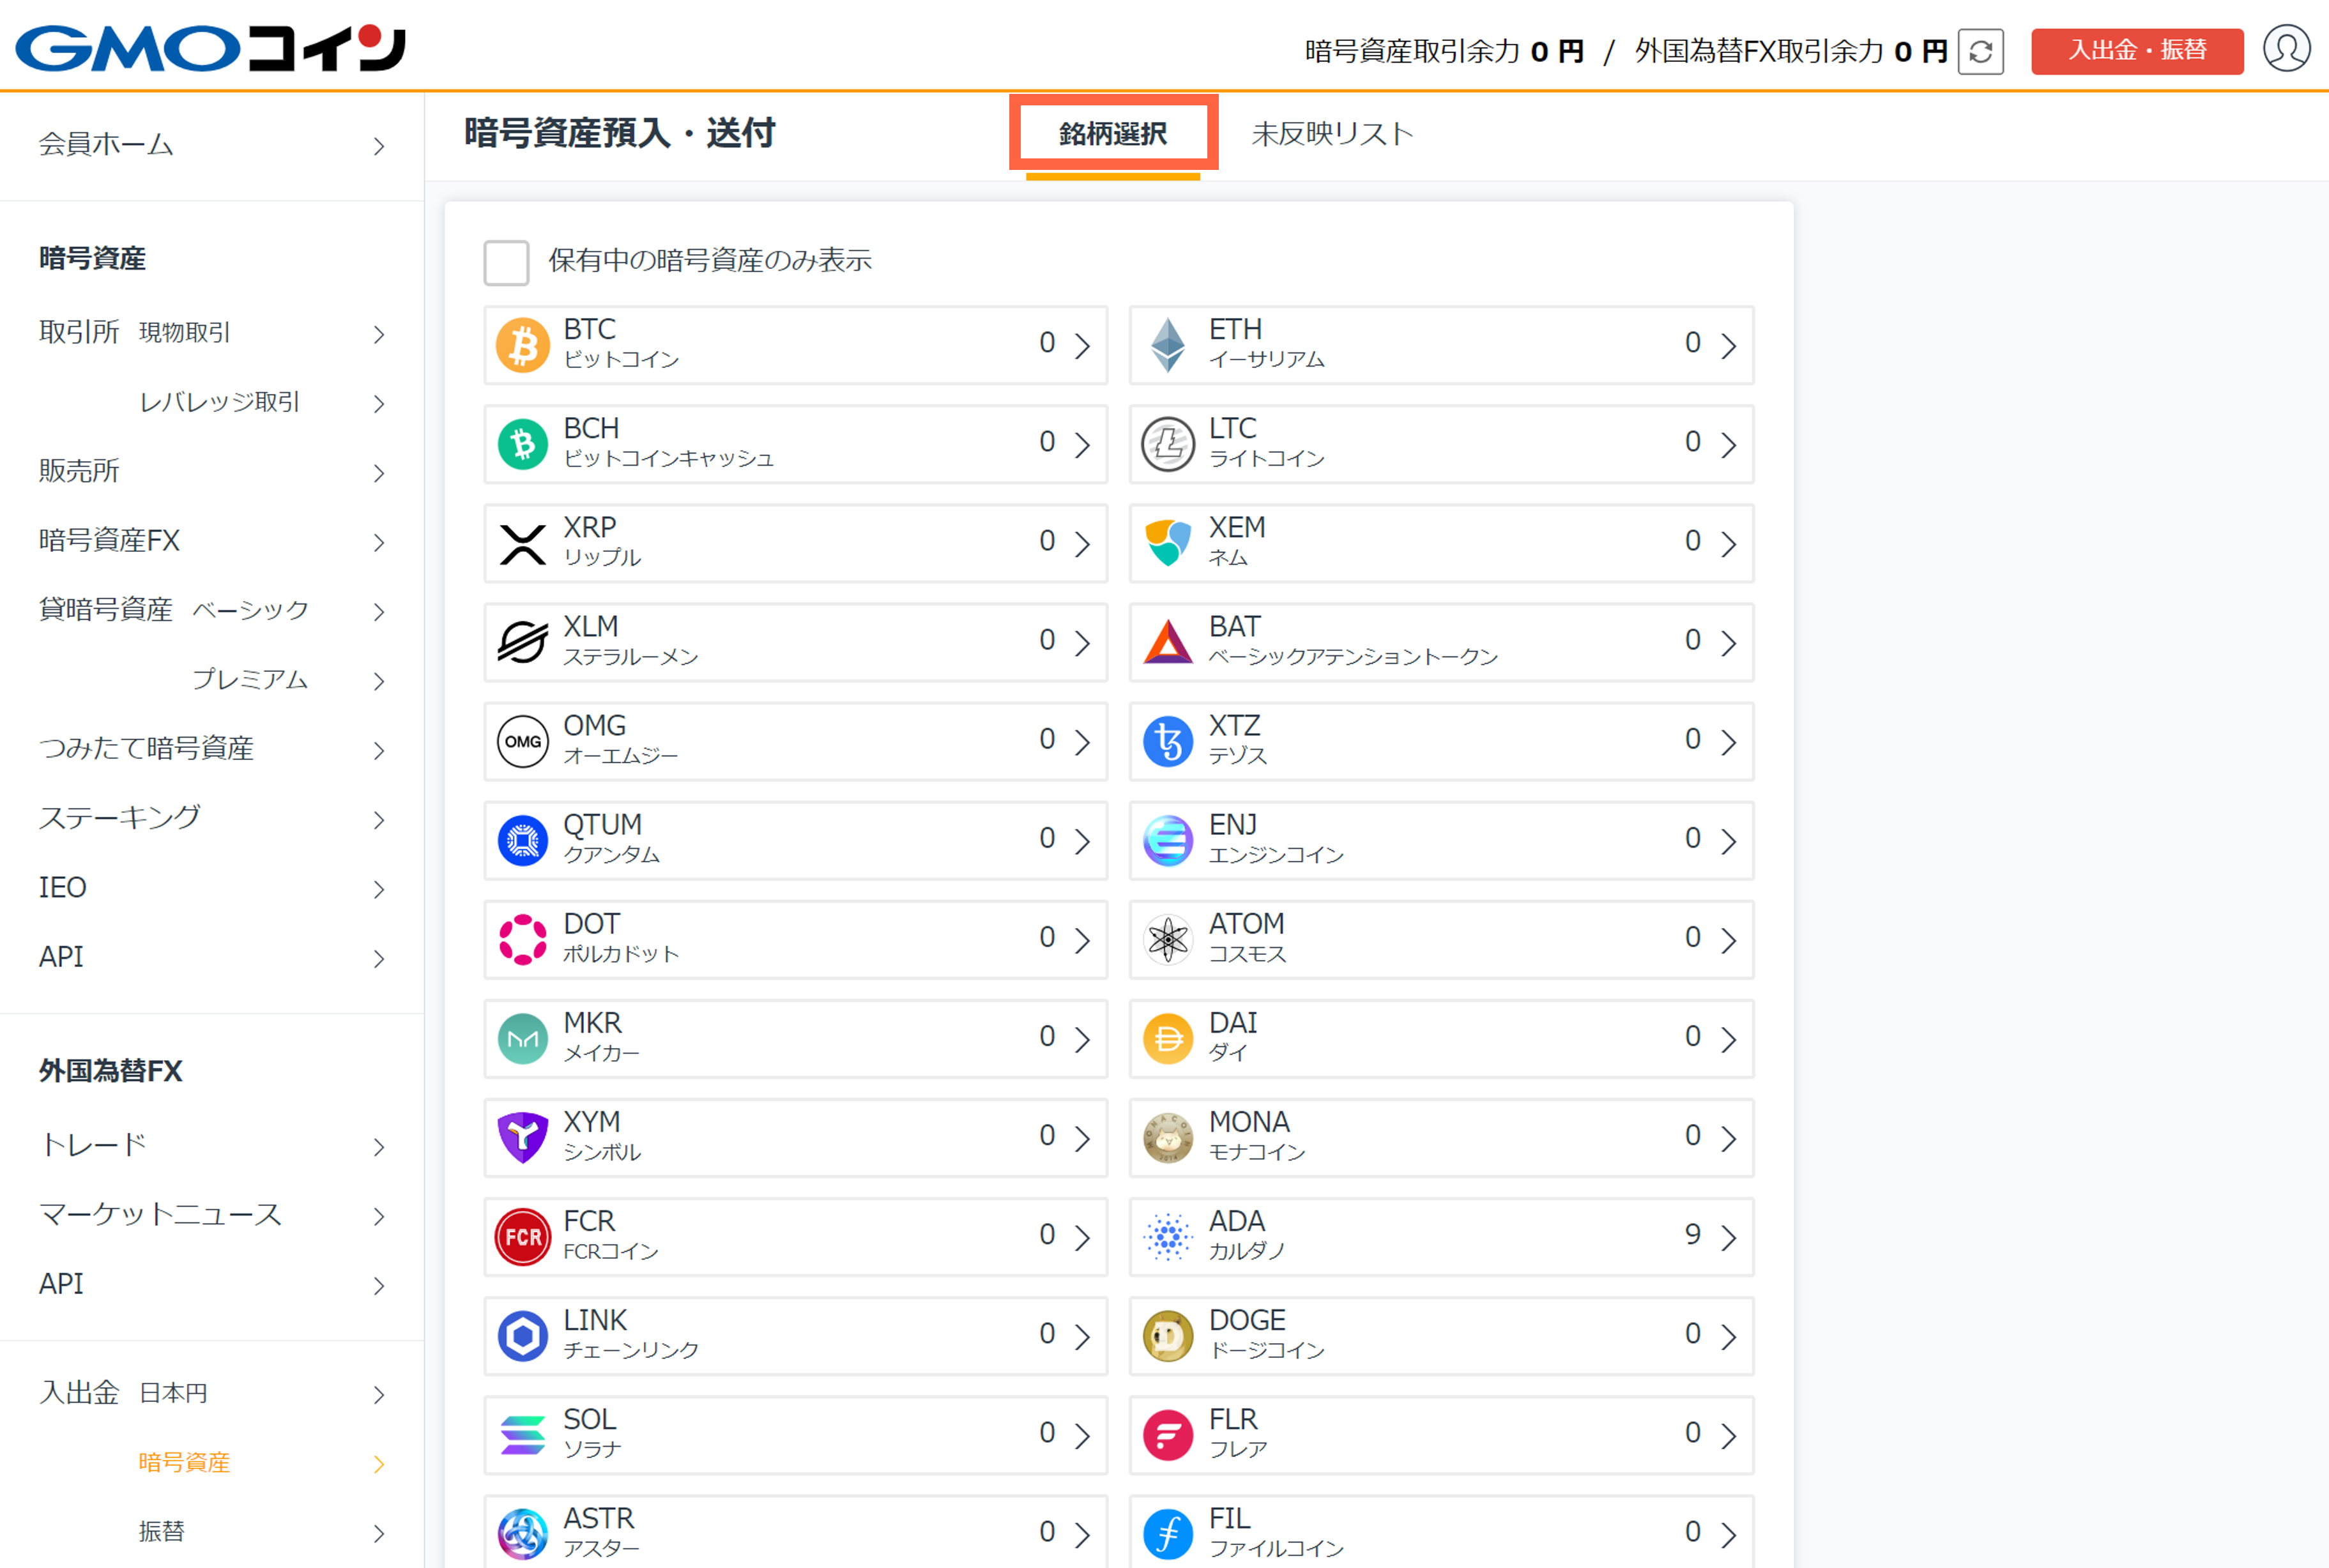Image resolution: width=2329 pixels, height=1568 pixels.
Task: Toggle 保有中の暗号資産のみ表示 checkbox
Action: coord(506,262)
